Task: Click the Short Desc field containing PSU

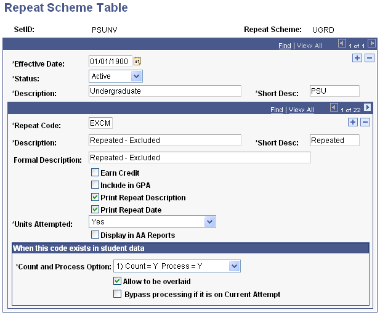Action: (x=334, y=91)
